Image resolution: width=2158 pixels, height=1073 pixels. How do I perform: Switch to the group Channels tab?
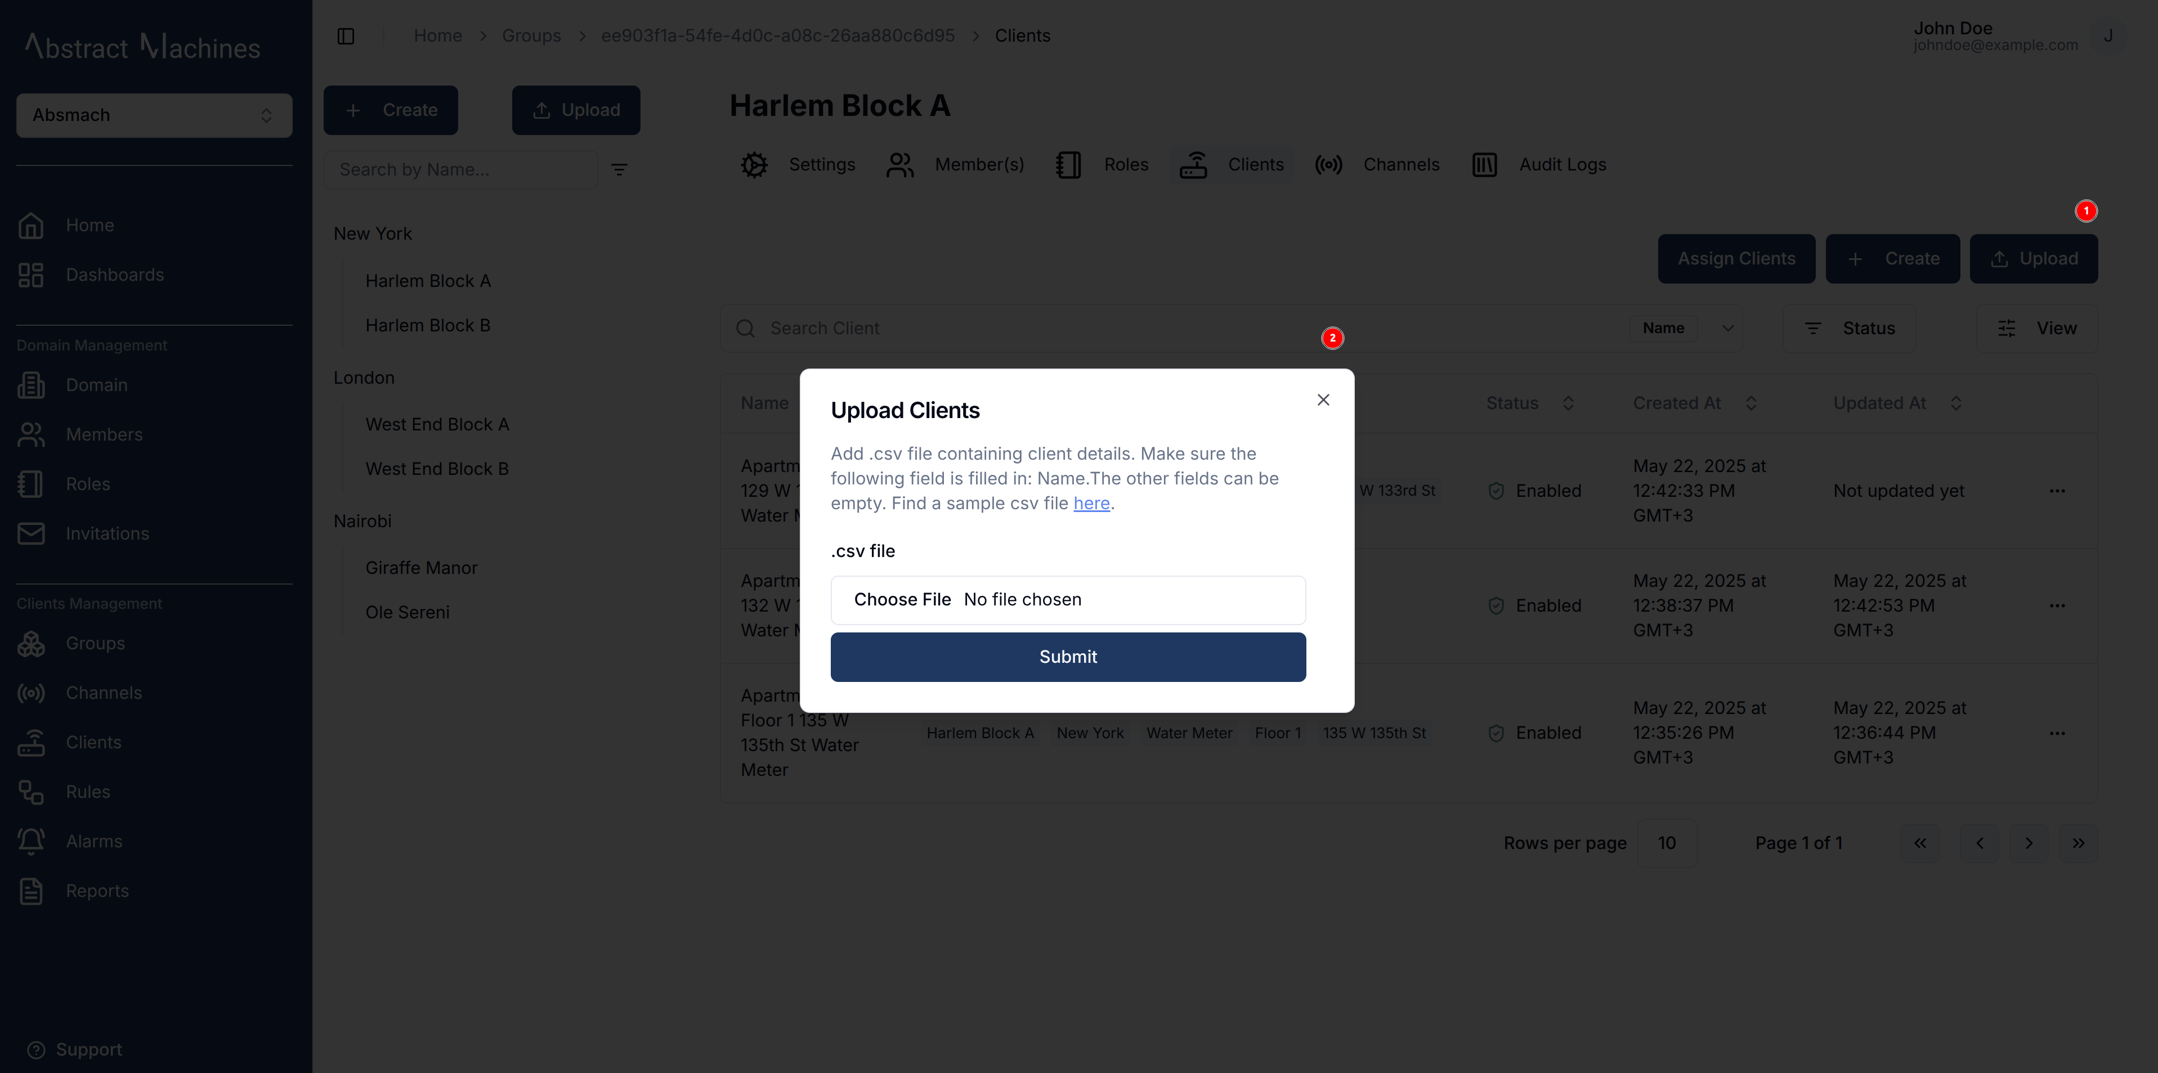pyautogui.click(x=1377, y=165)
